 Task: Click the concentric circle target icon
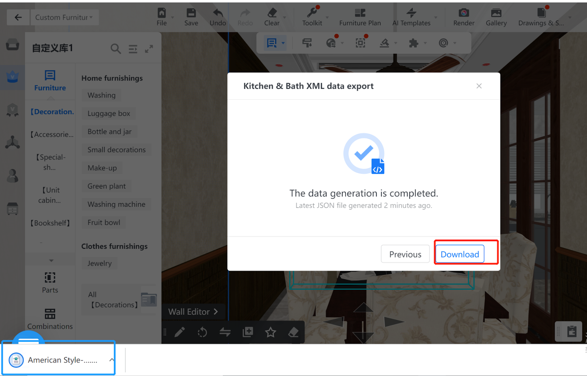click(x=444, y=43)
